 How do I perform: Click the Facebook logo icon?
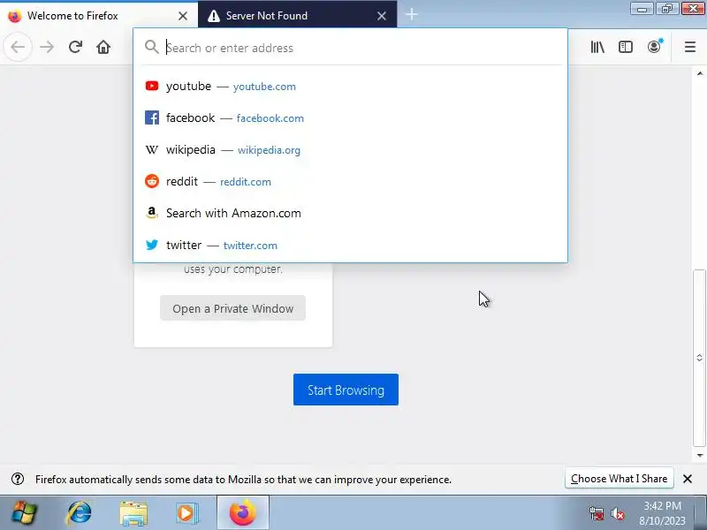click(152, 117)
